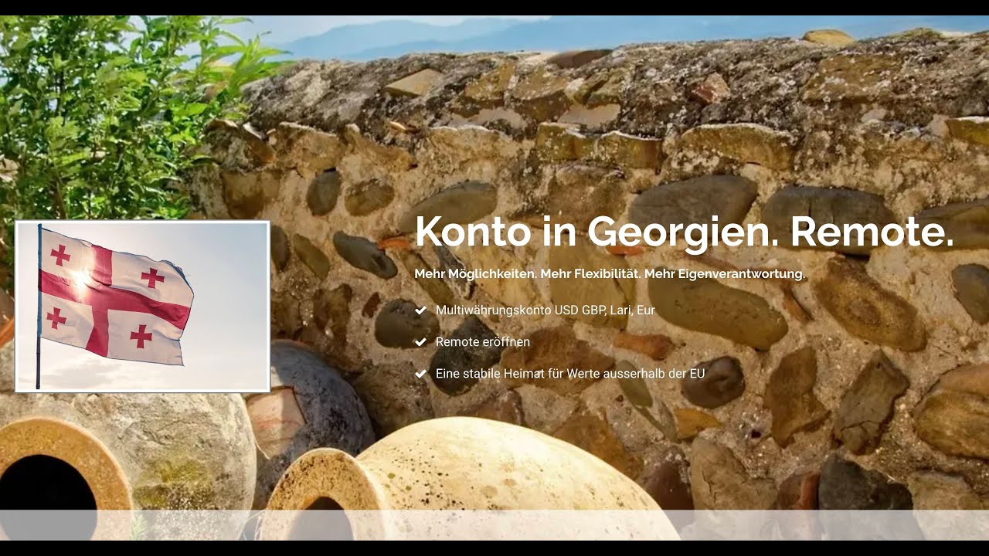Screen dimensions: 989x556
Task: Click the text "Eine stabile Heimat für Werte ausserhalb der EU"
Action: pos(570,374)
